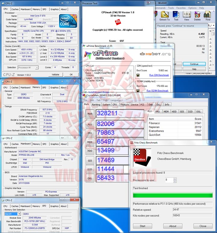
Task: Click the Mainboard tab in SPD CPU-Z window
Action: point(25,206)
